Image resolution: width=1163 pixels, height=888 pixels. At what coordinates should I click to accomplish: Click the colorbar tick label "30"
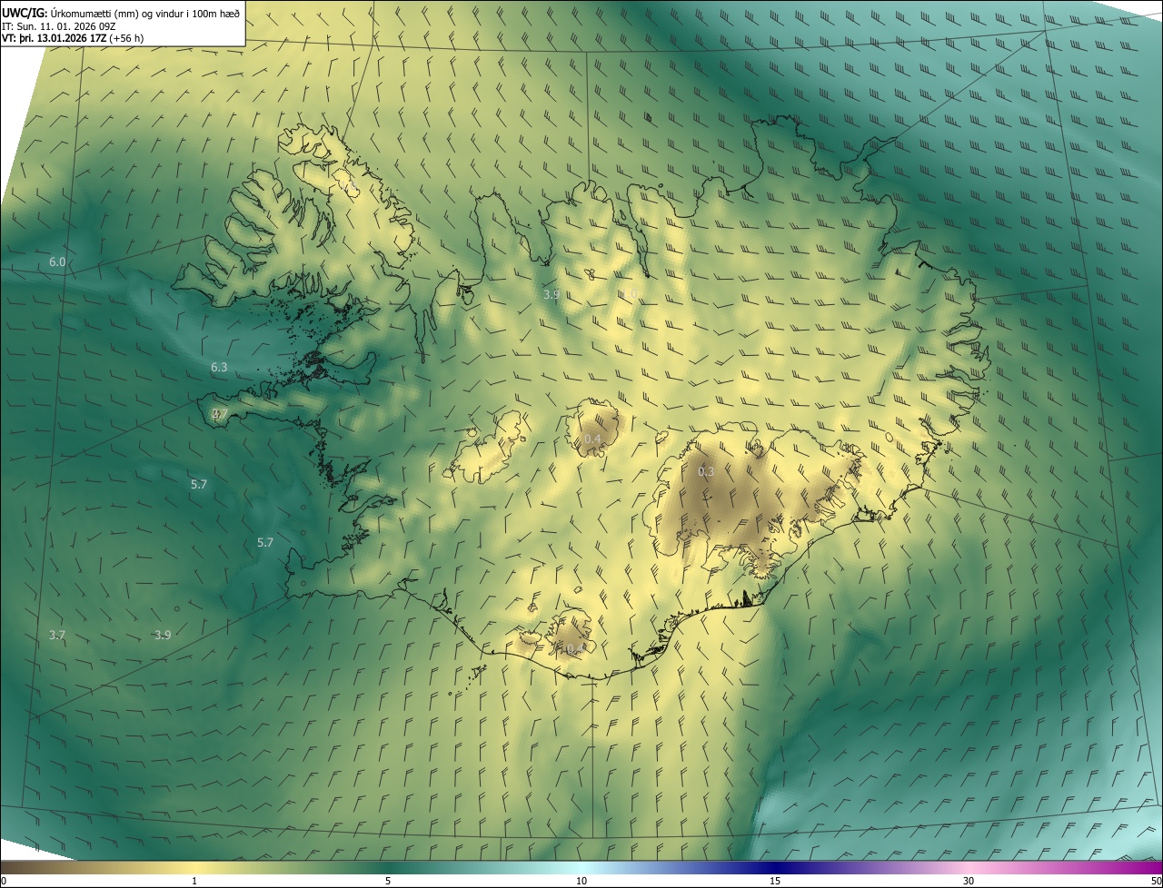tap(969, 881)
